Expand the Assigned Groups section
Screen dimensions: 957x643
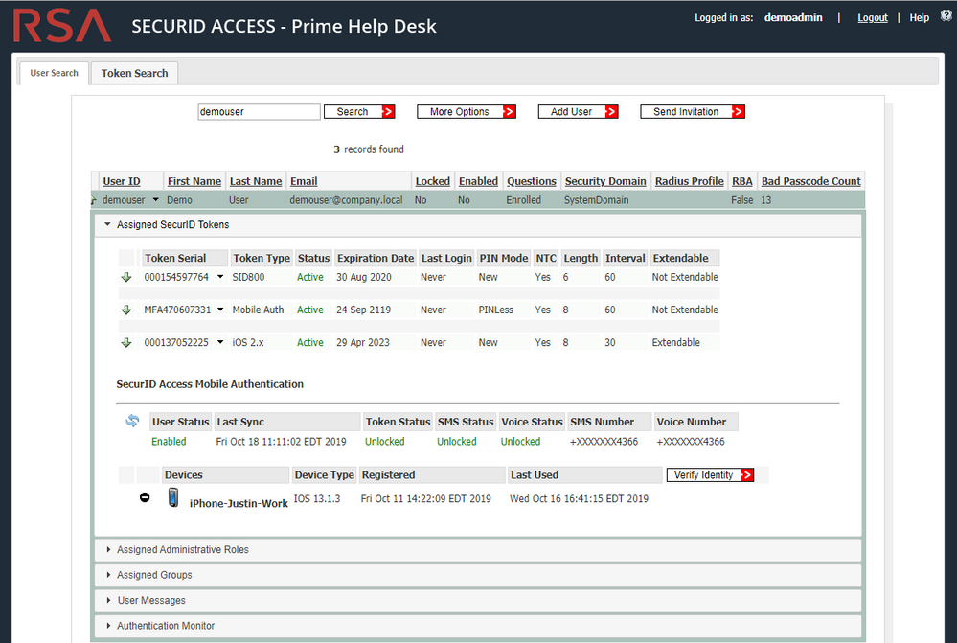tap(153, 575)
